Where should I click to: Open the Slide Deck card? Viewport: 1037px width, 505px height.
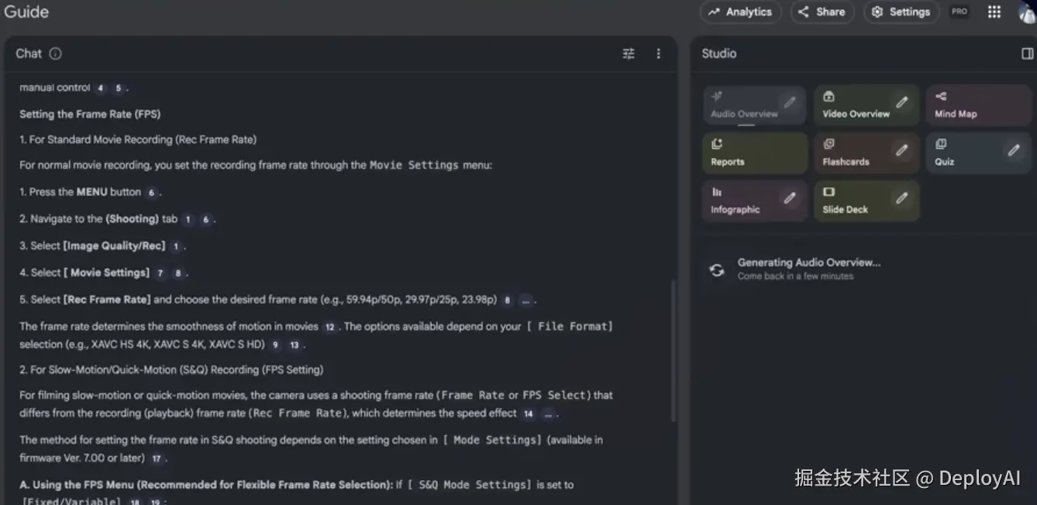866,201
